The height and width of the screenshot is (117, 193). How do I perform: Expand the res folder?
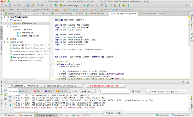8,39
